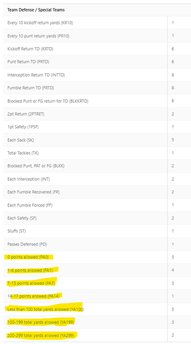Select the Passes Defensed (PD) row
The image size is (191, 344).
tap(97, 244)
